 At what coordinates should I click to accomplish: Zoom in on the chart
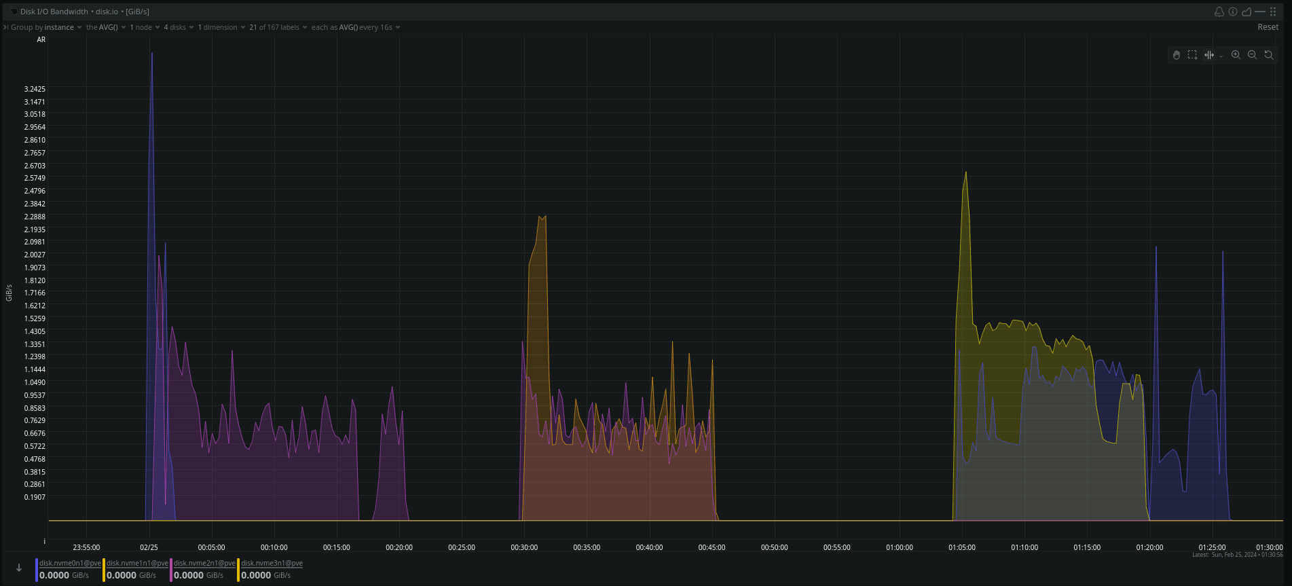(x=1236, y=55)
